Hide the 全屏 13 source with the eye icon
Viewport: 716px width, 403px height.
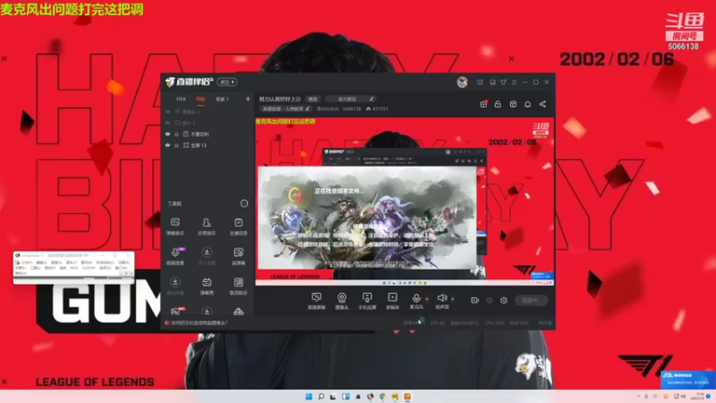click(x=167, y=145)
